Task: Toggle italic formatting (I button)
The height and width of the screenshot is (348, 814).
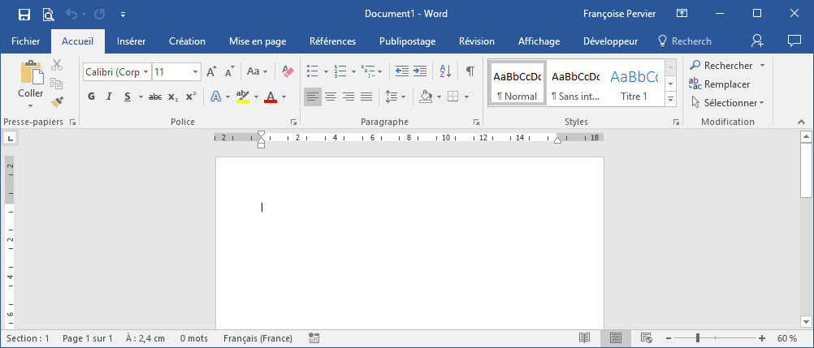Action: (x=110, y=97)
